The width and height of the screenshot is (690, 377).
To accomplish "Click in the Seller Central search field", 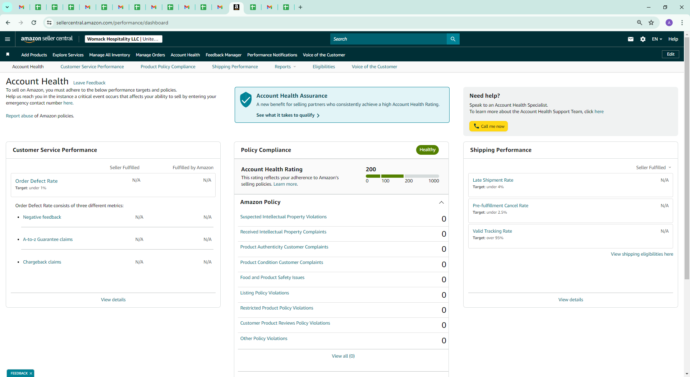I will pos(388,39).
